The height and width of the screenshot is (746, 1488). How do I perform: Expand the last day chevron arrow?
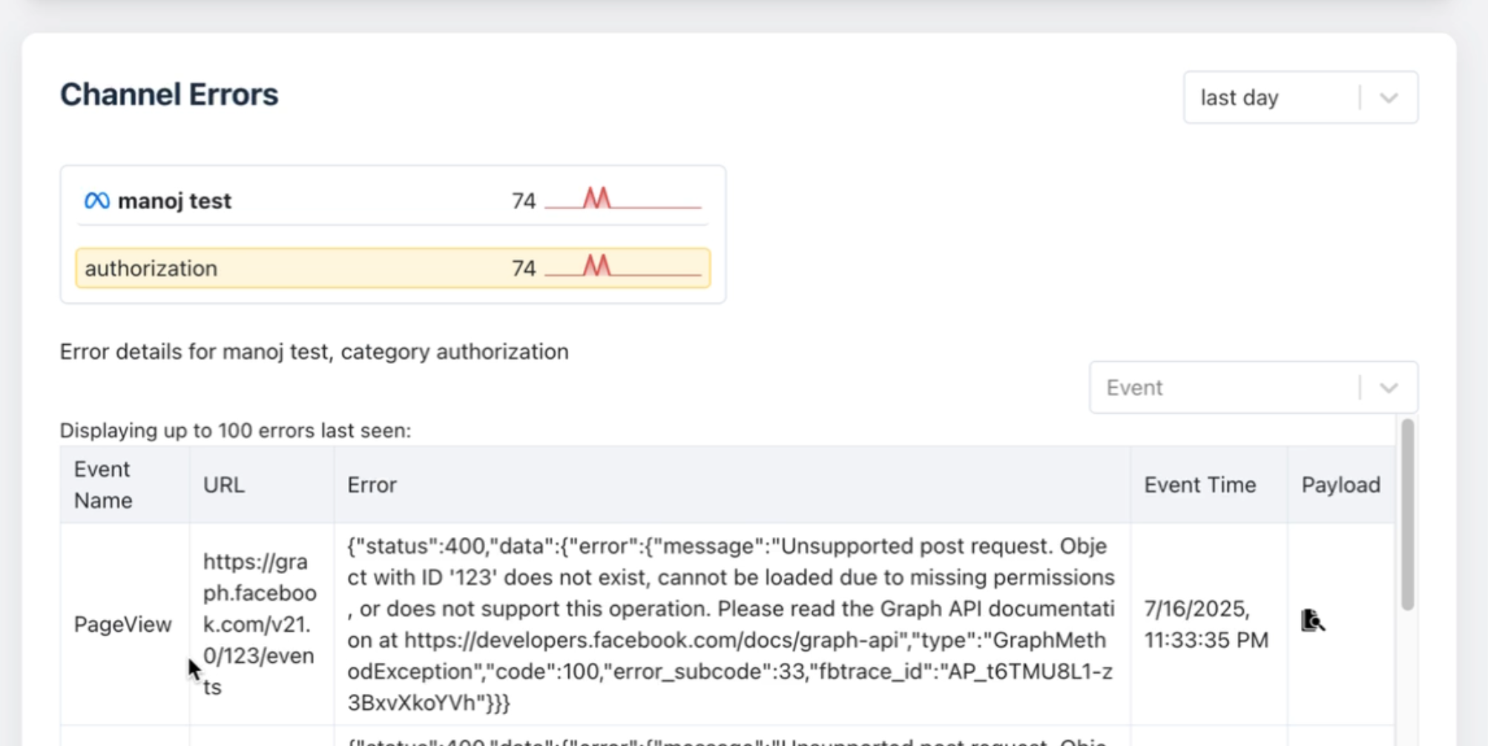(1389, 98)
